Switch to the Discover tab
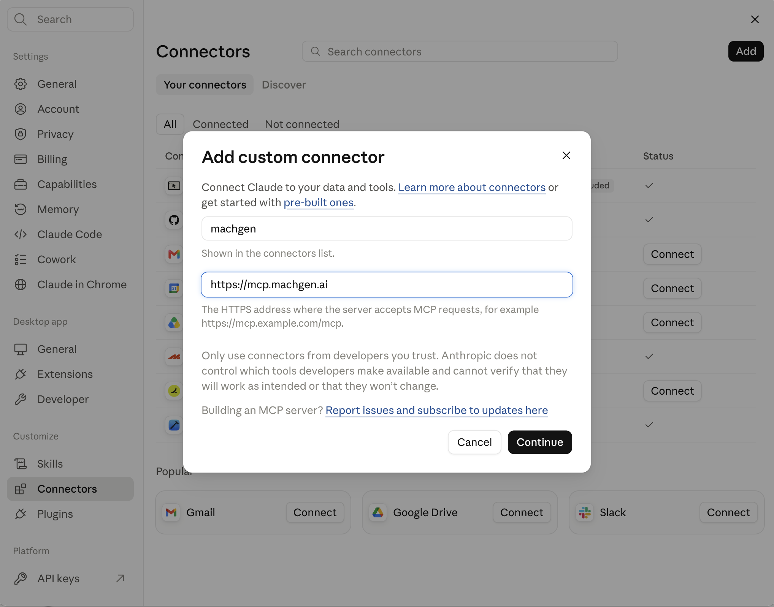 [x=284, y=85]
